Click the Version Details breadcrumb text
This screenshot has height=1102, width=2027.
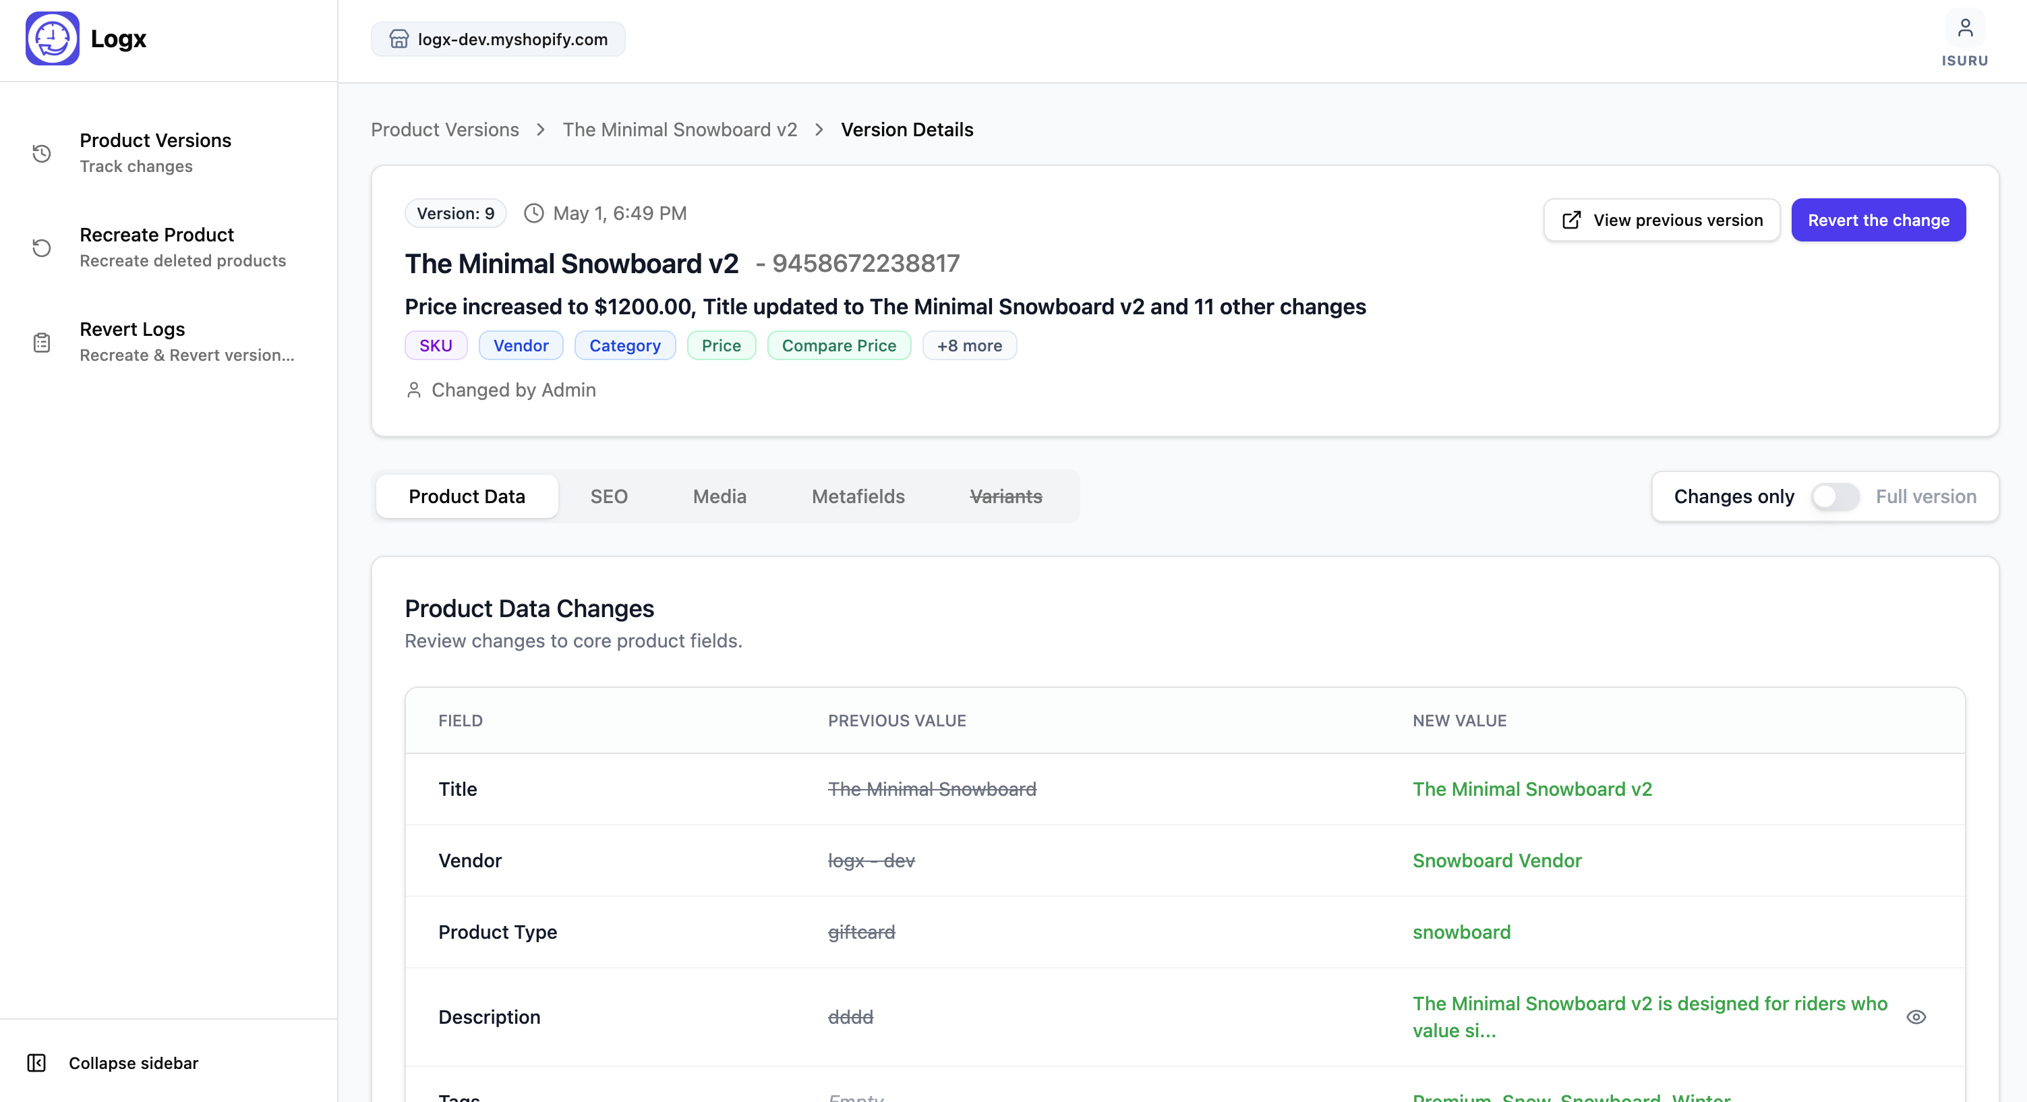click(x=906, y=129)
